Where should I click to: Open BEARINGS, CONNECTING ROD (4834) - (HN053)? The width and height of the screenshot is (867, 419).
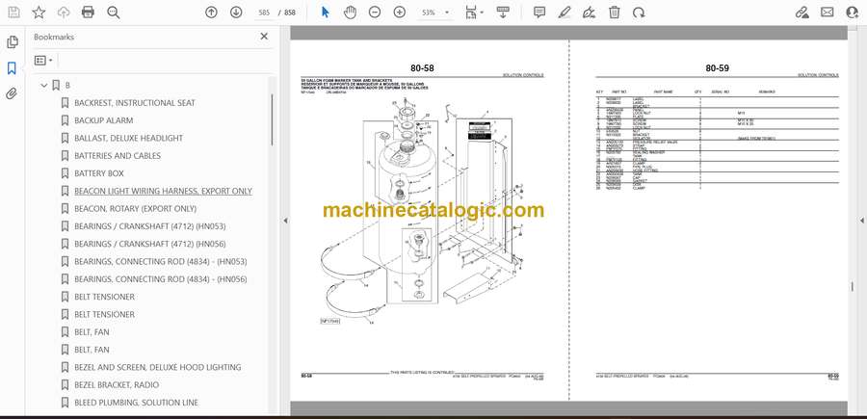[x=160, y=261]
